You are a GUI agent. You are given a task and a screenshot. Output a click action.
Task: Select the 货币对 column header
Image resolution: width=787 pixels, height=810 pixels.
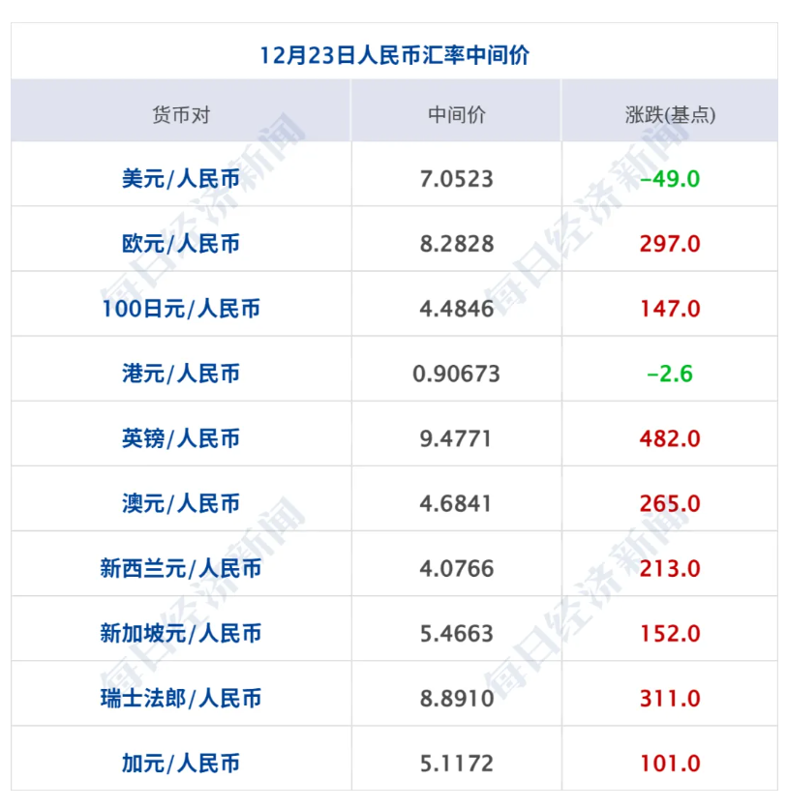180,110
